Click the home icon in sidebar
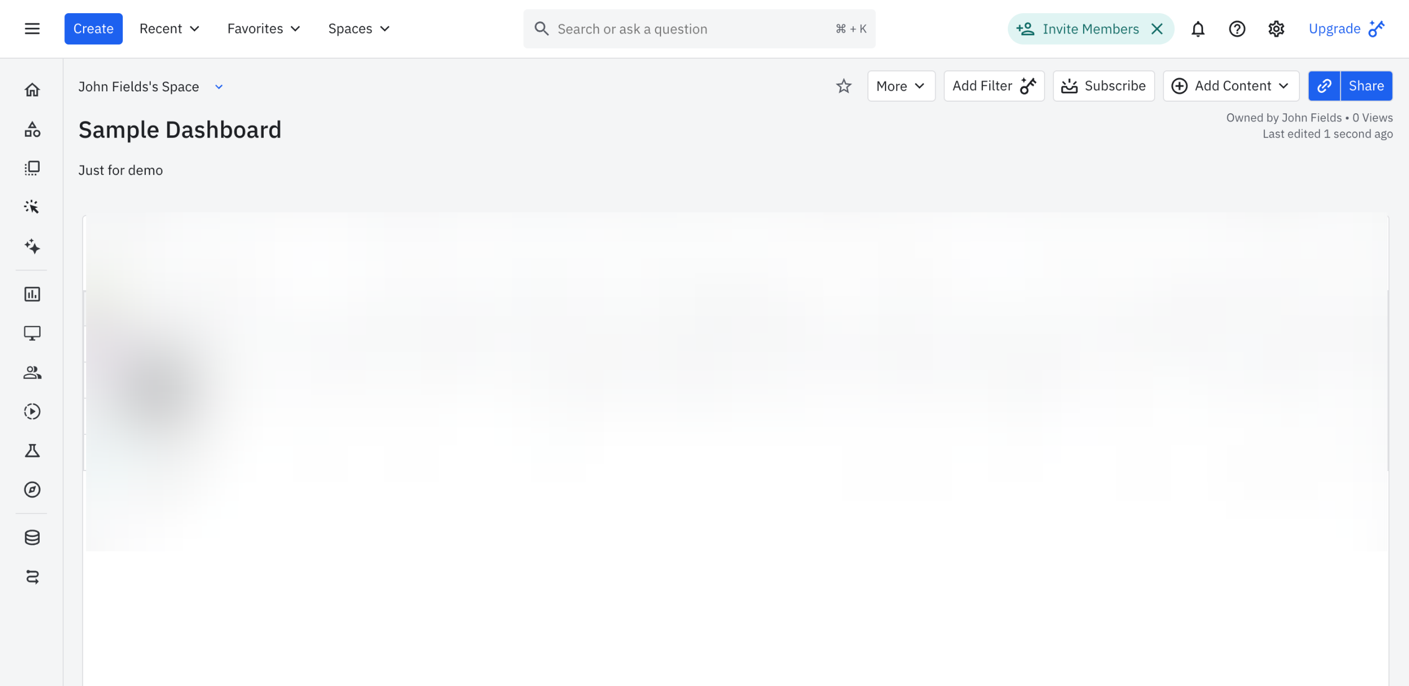 [32, 90]
